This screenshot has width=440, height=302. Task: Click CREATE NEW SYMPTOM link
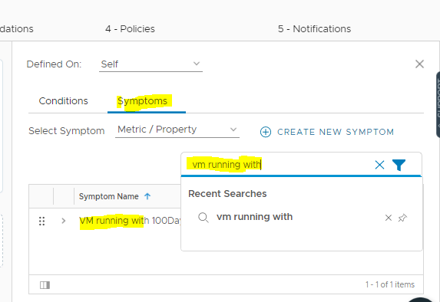(x=336, y=132)
